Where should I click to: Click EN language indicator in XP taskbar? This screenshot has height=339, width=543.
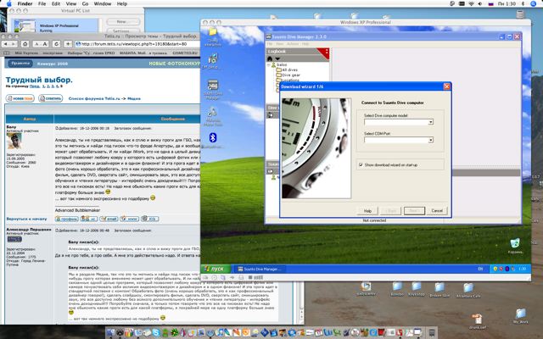tap(480, 269)
